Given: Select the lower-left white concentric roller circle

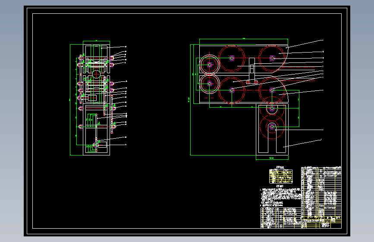Looking at the screenshot, I should (x=209, y=84).
